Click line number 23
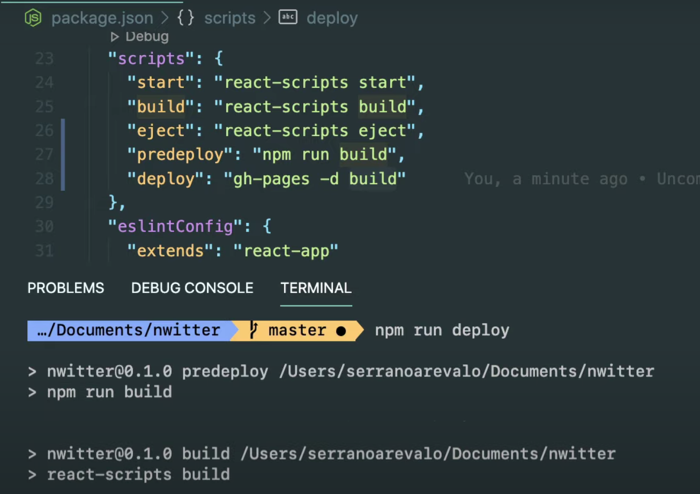Screen dimensions: 700x494 coord(44,58)
